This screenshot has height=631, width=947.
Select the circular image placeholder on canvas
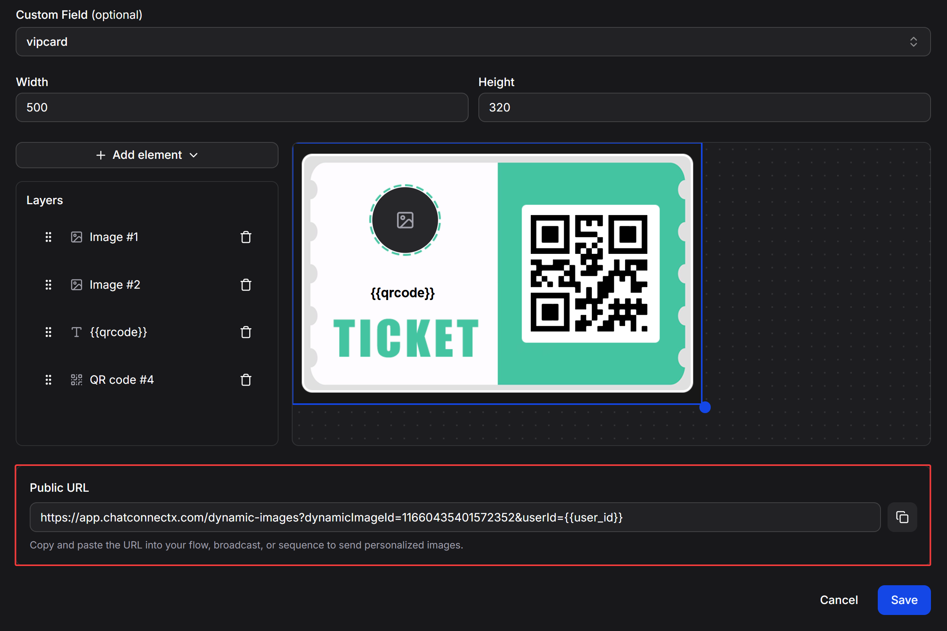pyautogui.click(x=405, y=220)
